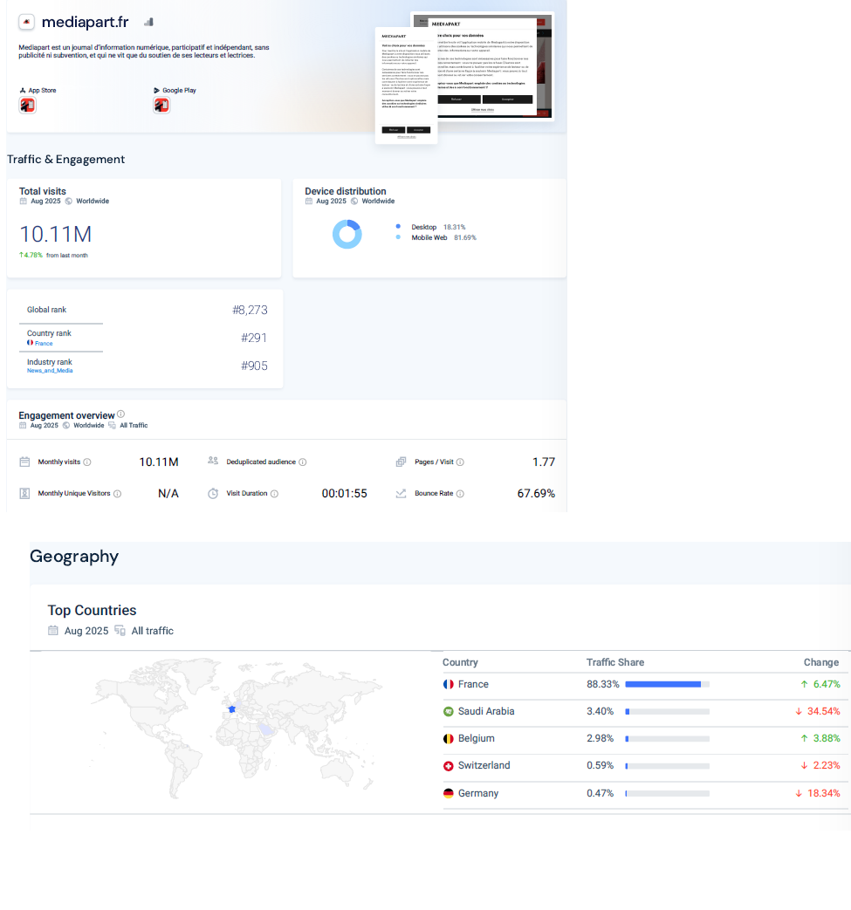The height and width of the screenshot is (910, 851).
Task: Click the info icon next to Monthly visits
Action: coord(87,462)
